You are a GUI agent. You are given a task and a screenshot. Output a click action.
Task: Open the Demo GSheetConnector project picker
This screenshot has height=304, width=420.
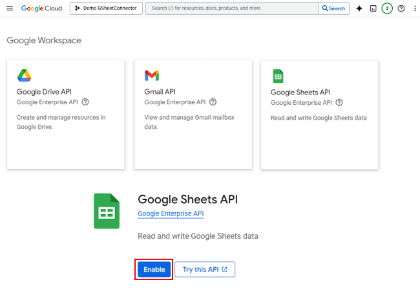point(106,8)
